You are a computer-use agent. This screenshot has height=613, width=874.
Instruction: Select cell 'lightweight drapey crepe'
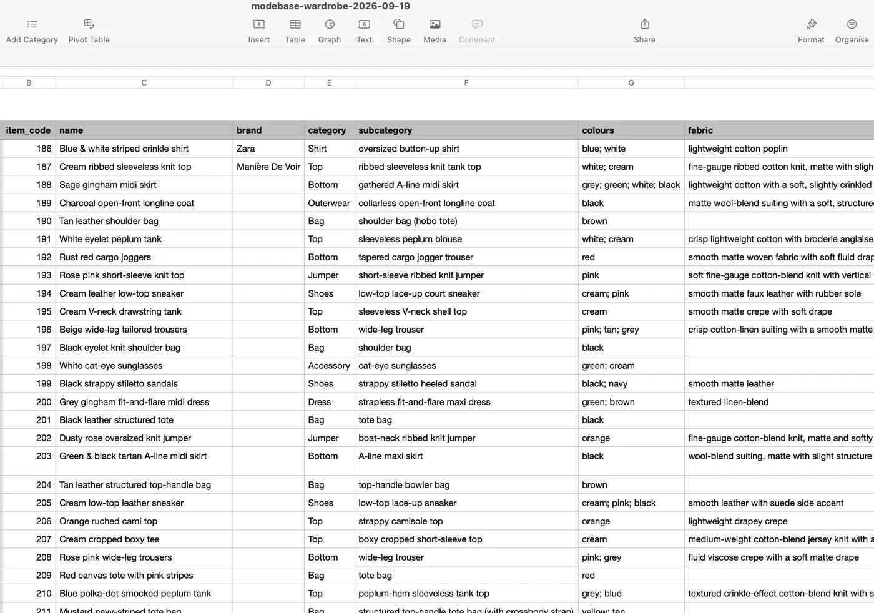tap(779, 521)
